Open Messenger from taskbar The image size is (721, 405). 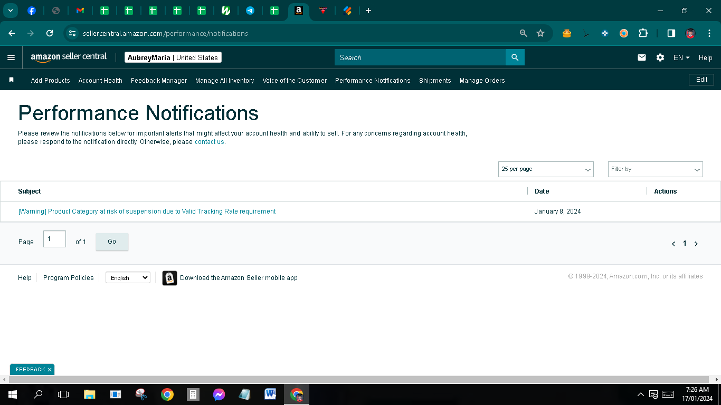coord(219,394)
